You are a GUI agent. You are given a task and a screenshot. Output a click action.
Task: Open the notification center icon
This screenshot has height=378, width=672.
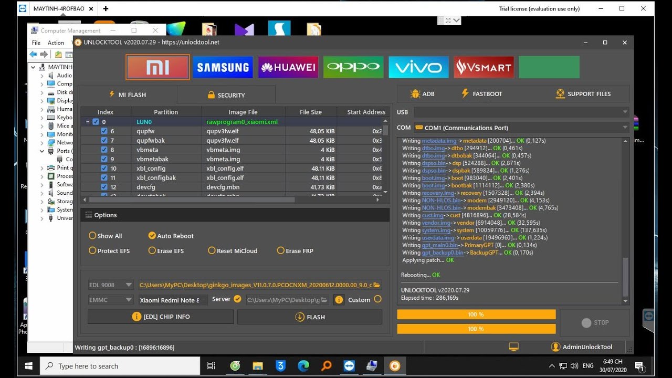639,366
